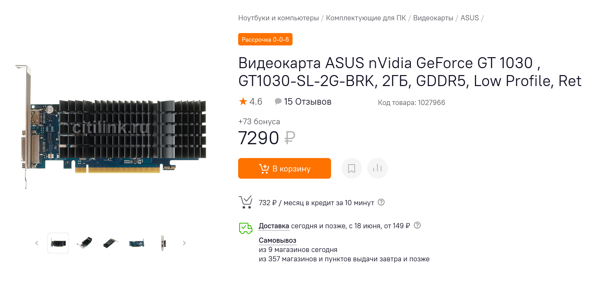Show previous thumbnail with left arrow
The height and width of the screenshot is (283, 605).
pyautogui.click(x=37, y=243)
